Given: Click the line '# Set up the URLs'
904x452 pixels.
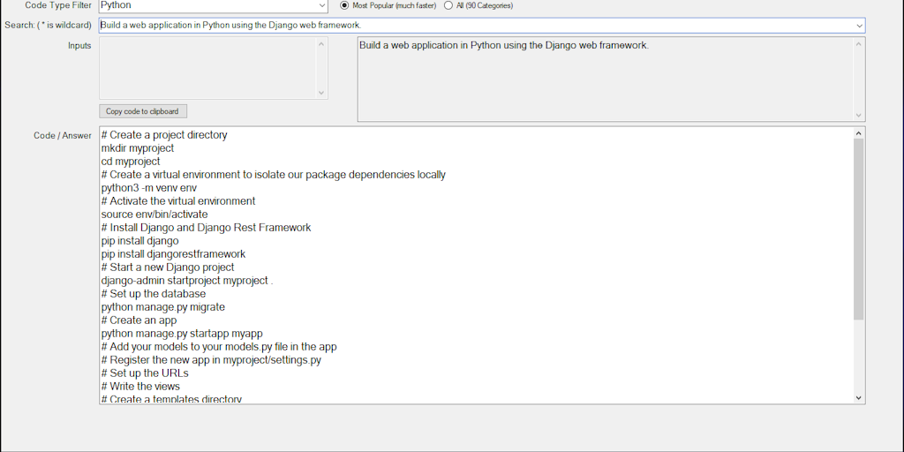Looking at the screenshot, I should point(145,373).
